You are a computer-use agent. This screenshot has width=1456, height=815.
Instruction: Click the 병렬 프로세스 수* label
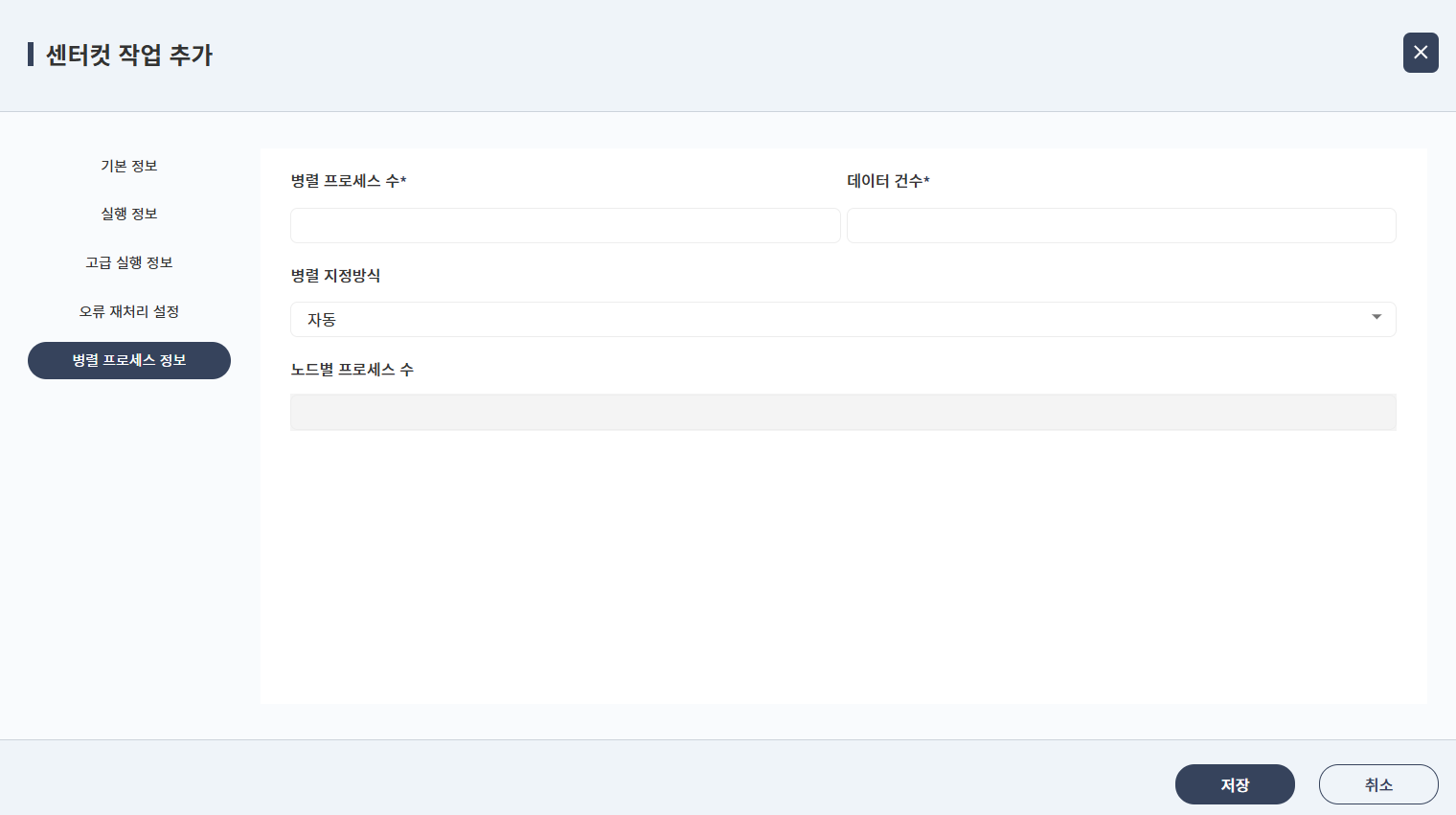coord(349,181)
